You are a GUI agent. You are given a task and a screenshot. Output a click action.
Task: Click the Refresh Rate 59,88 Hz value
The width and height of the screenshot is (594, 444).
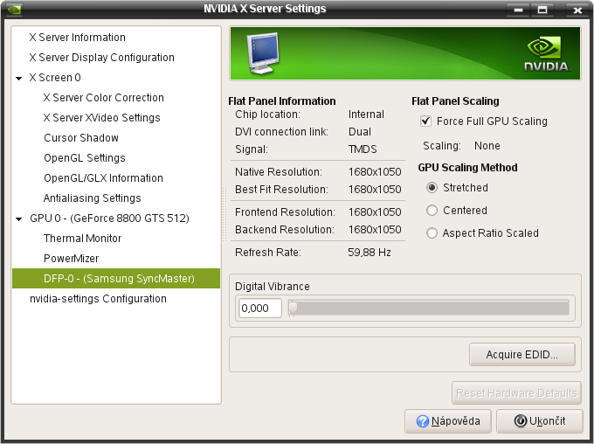coord(370,252)
